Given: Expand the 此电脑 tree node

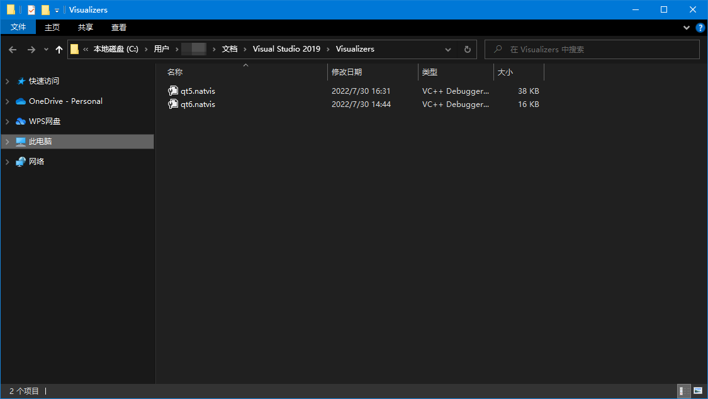Looking at the screenshot, I should [7, 142].
